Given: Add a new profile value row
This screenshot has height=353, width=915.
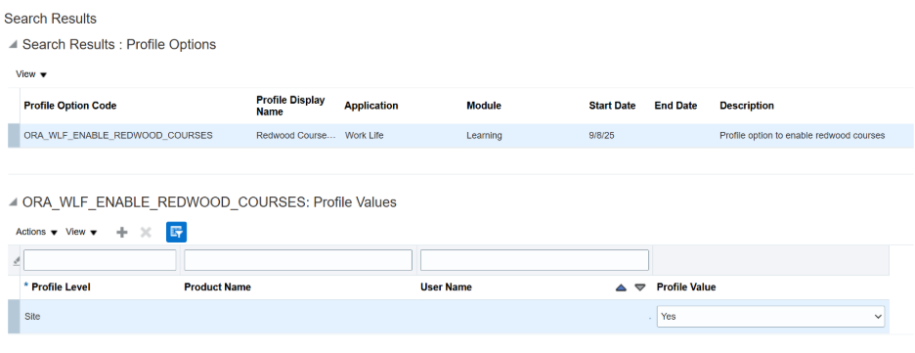Looking at the screenshot, I should coord(121,232).
